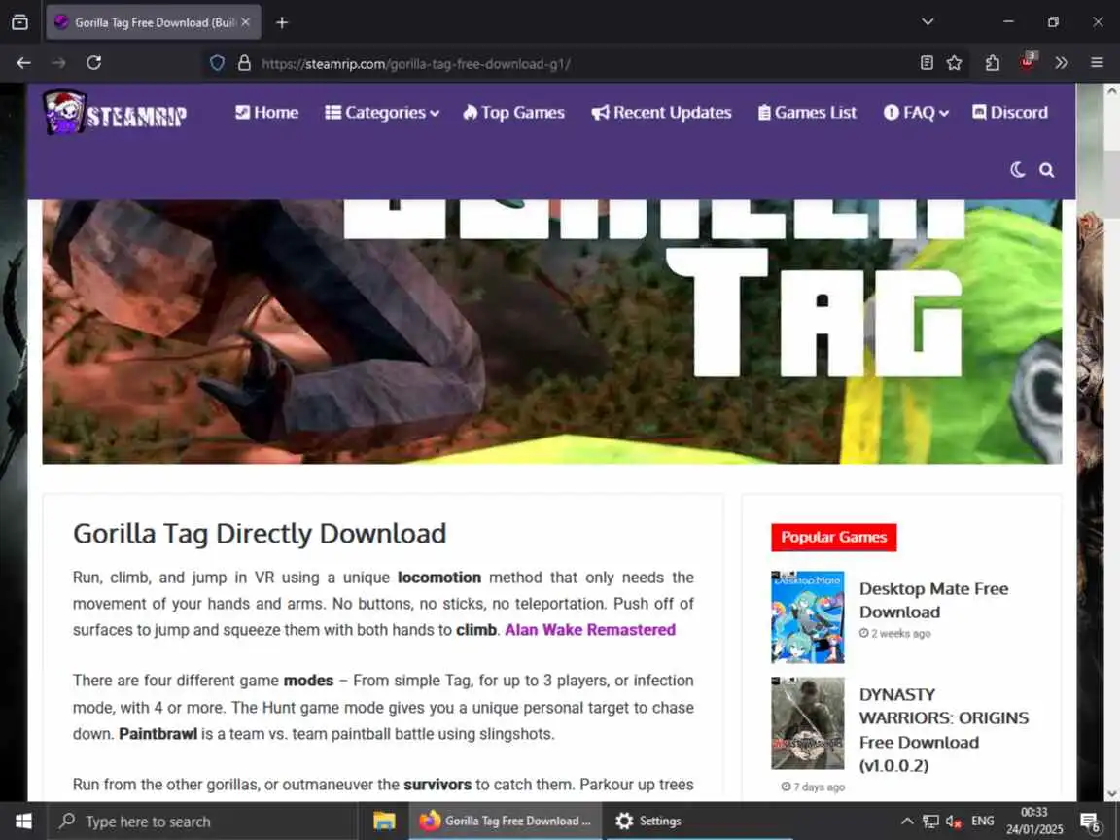Viewport: 1120px width, 840px height.
Task: Click the Firefox View icon at top left
Action: click(20, 22)
